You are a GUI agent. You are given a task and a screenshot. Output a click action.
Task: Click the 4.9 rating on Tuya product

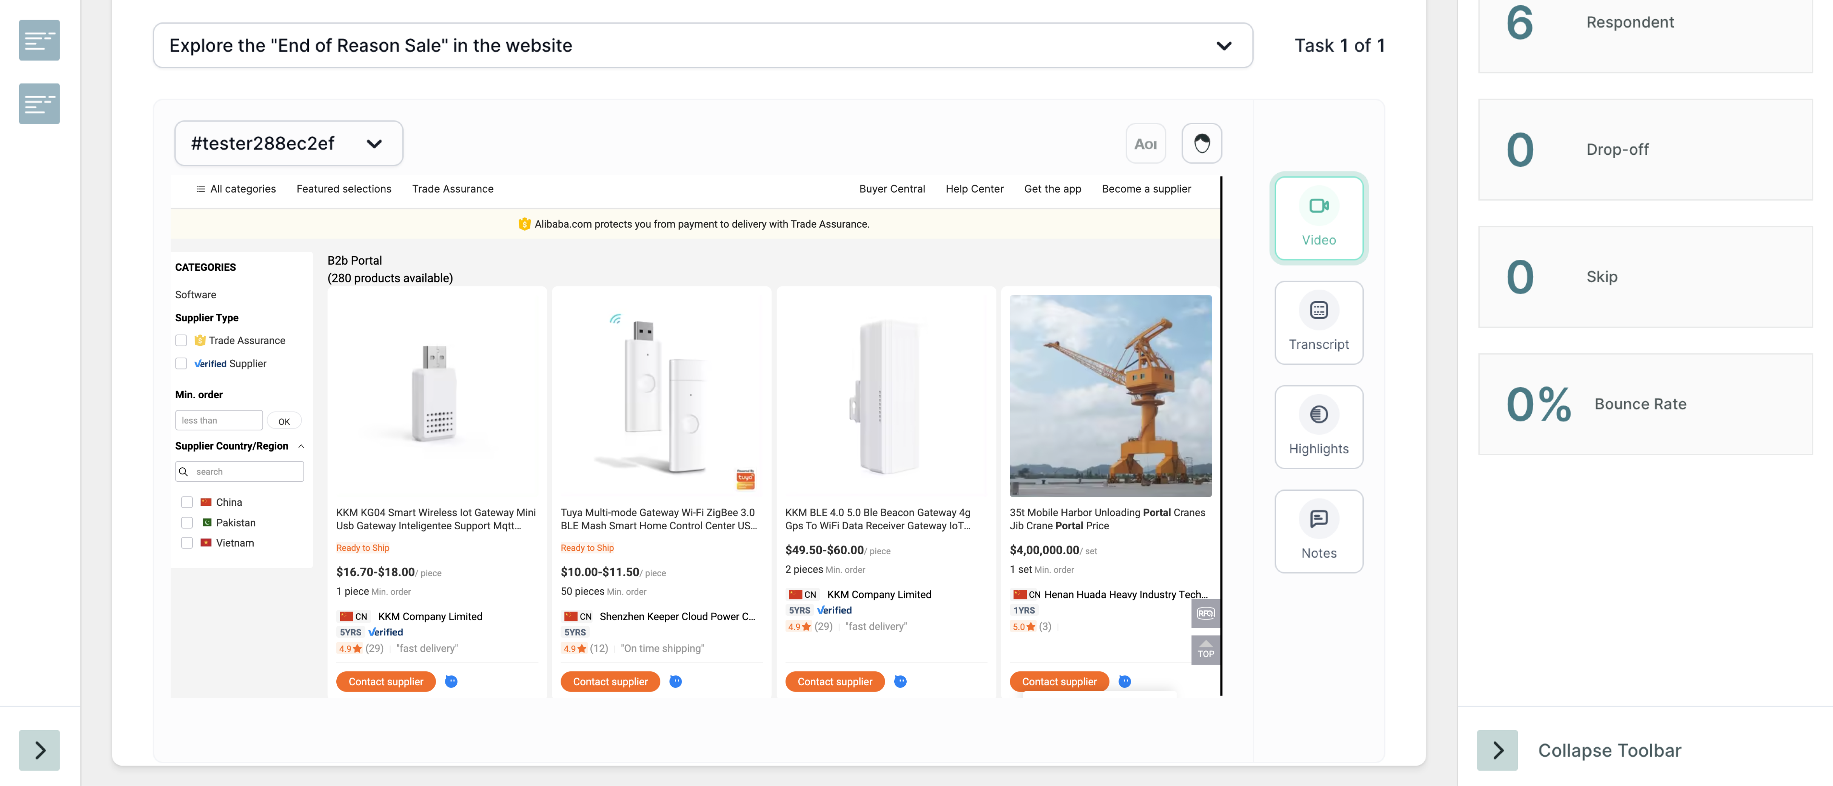pyautogui.click(x=575, y=649)
